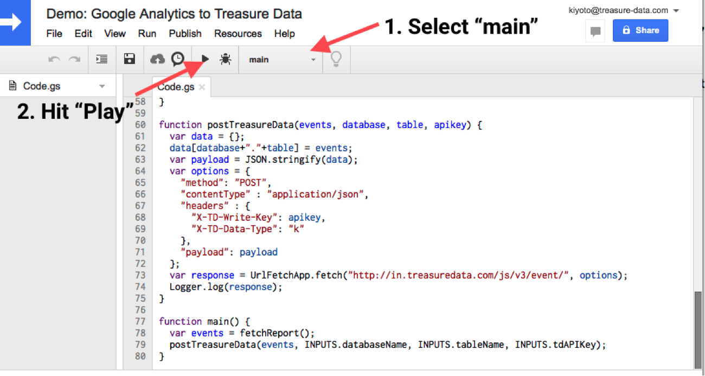This screenshot has height=376, width=705.
Task: Open the File menu
Action: coord(54,34)
